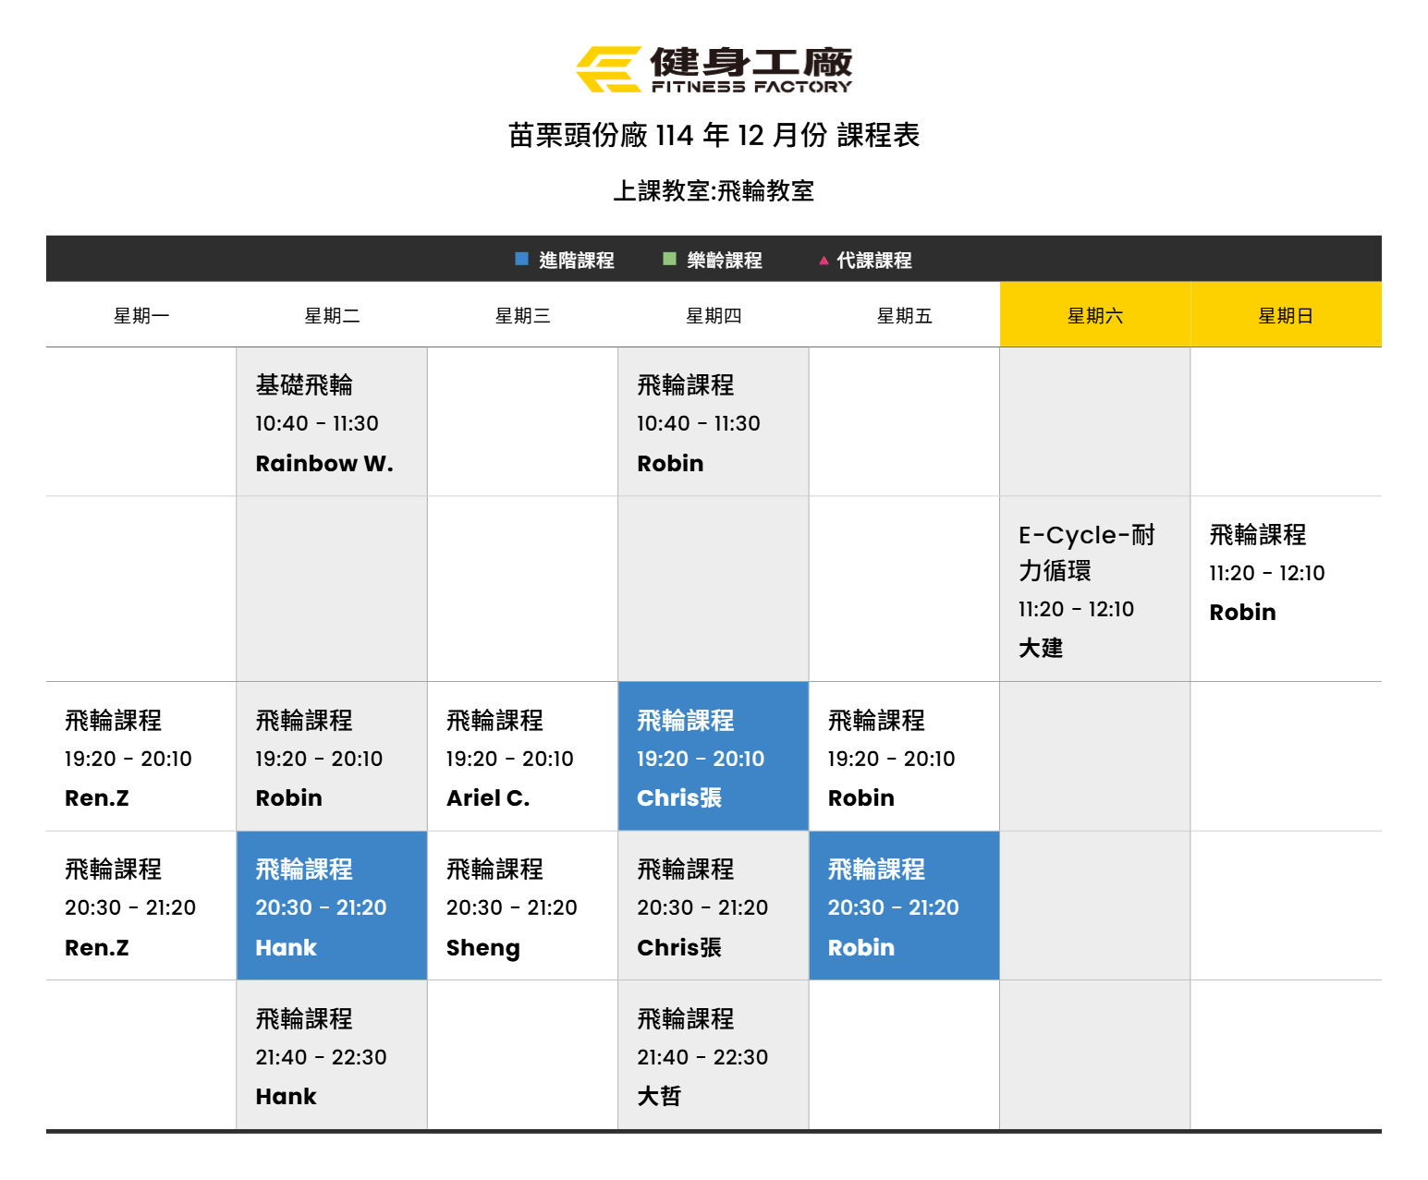Click the green 樂齡課程 legend square
Screen dimensions: 1428x1180
pos(669,259)
